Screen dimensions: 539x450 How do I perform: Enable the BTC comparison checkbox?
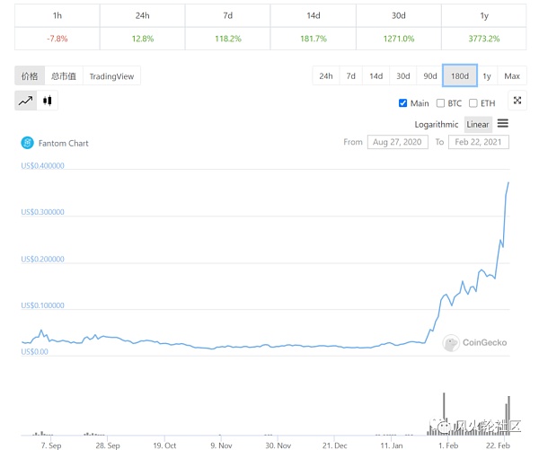440,103
